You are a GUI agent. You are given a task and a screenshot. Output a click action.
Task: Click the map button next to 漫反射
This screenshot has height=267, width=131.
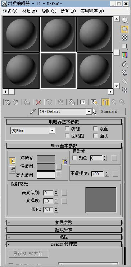[59, 167]
